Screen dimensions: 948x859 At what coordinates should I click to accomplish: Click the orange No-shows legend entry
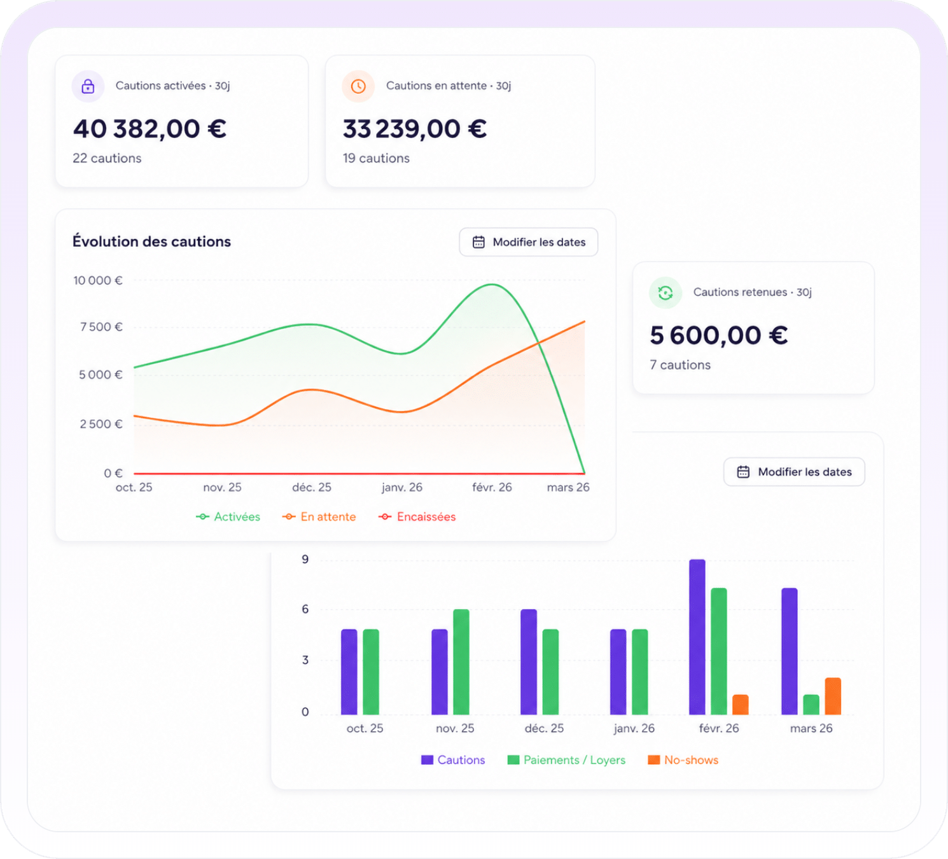point(683,760)
